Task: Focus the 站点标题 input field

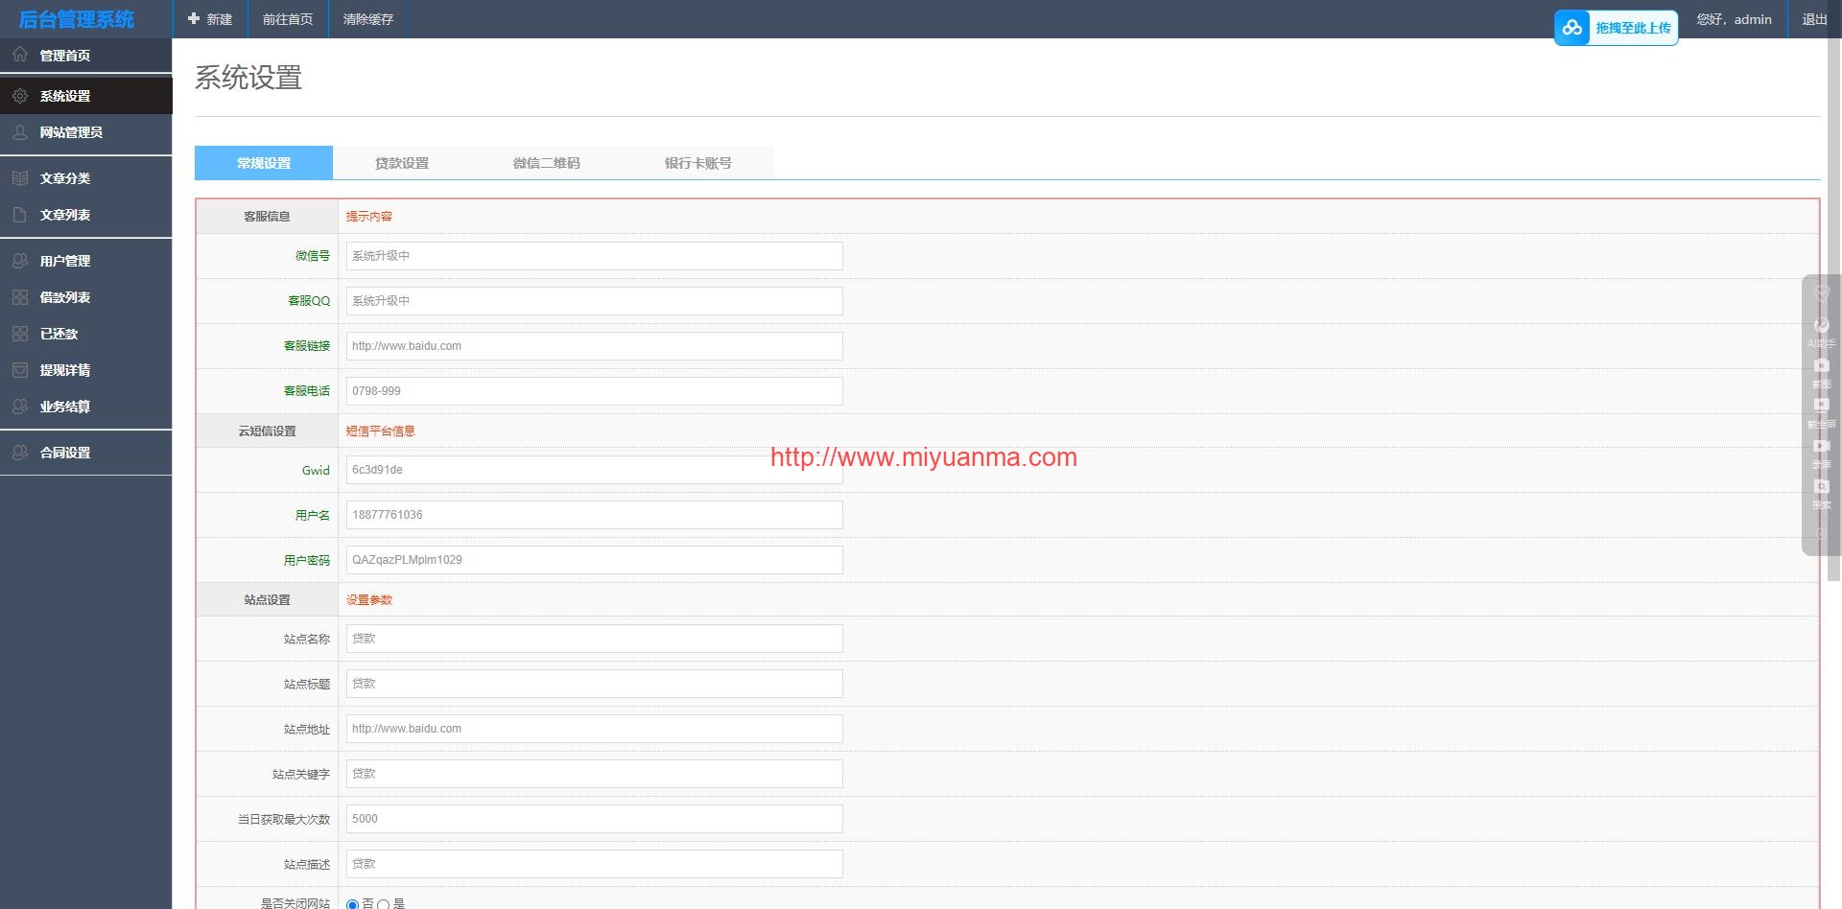Action: coord(594,684)
